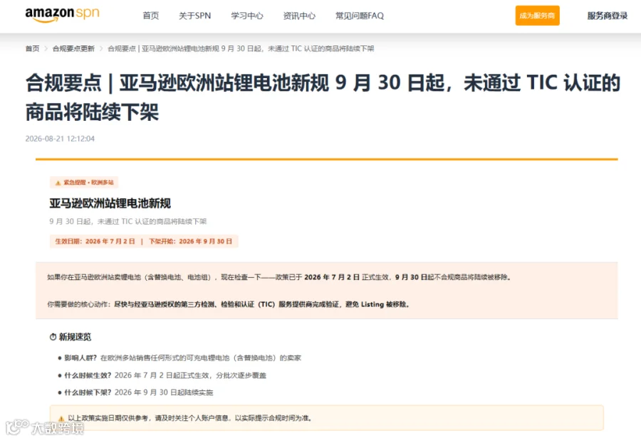Click the current article breadcrumb title
The image size is (641, 440).
(241, 48)
